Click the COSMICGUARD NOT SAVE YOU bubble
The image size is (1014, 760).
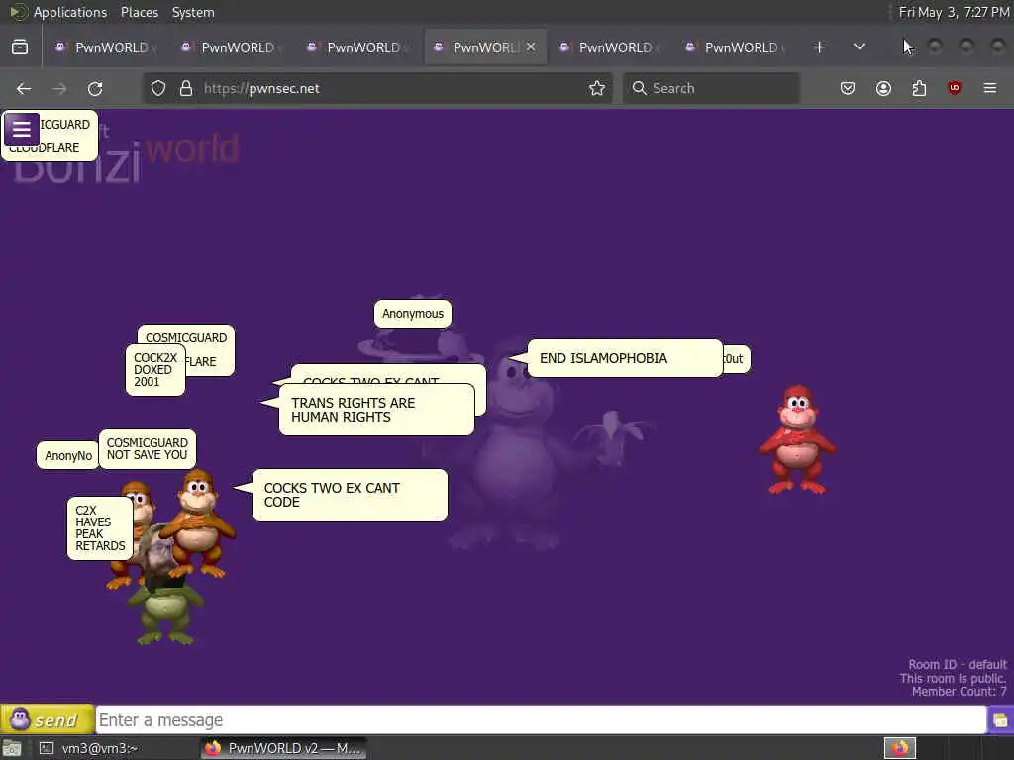point(147,448)
